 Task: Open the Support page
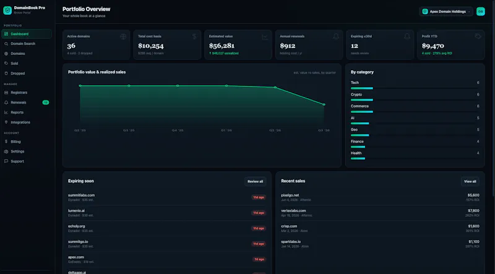click(27, 161)
